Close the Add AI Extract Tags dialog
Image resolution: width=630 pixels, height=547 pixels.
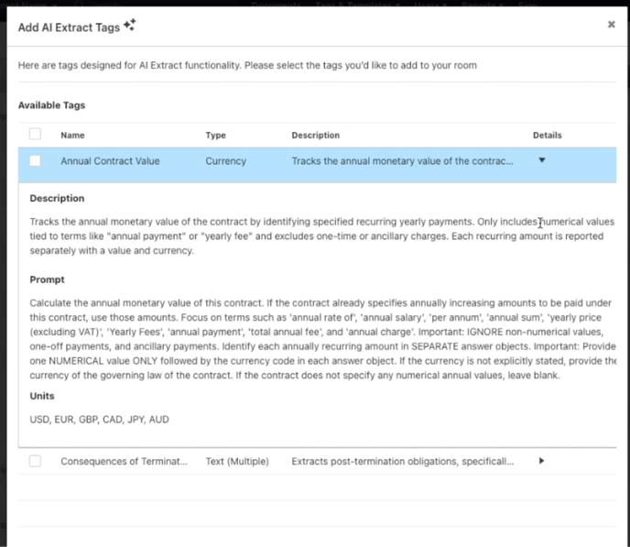[x=611, y=25]
